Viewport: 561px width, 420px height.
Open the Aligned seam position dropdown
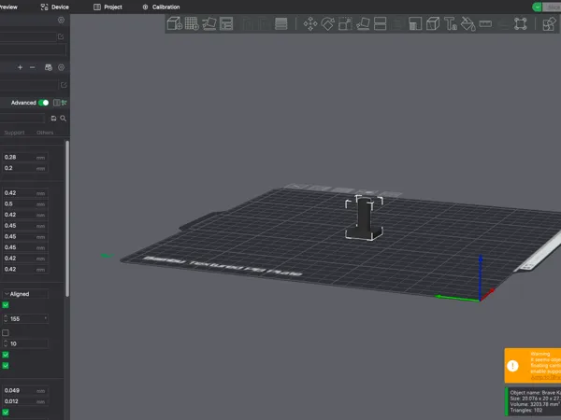25,294
